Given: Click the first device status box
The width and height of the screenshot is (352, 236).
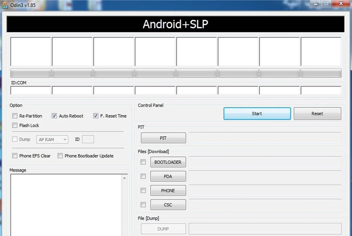Looking at the screenshot, I should [x=31, y=52].
